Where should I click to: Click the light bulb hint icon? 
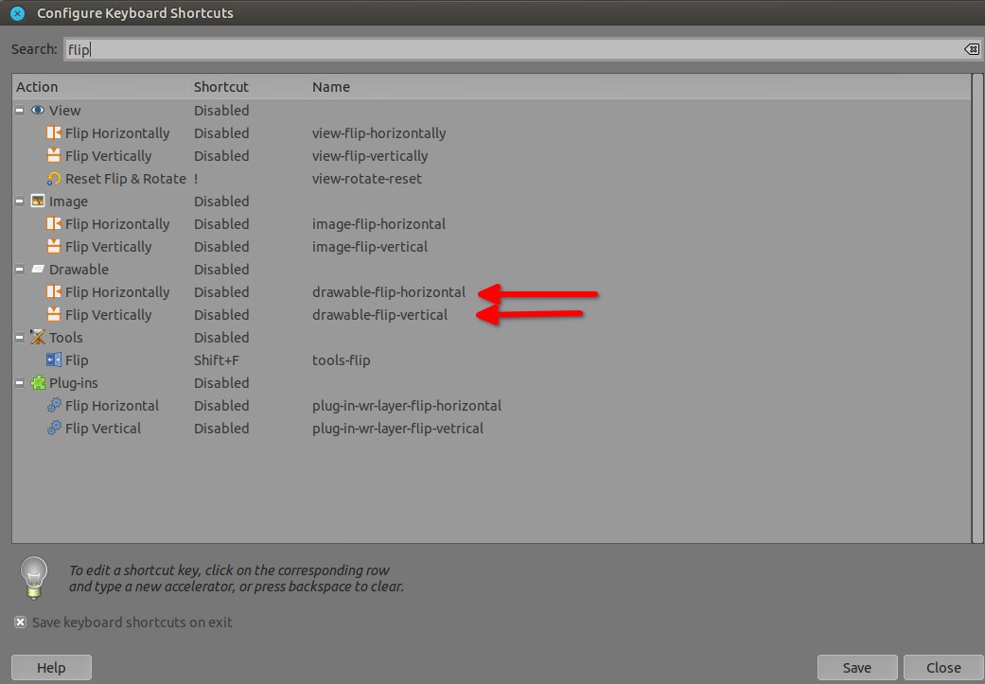pos(34,577)
